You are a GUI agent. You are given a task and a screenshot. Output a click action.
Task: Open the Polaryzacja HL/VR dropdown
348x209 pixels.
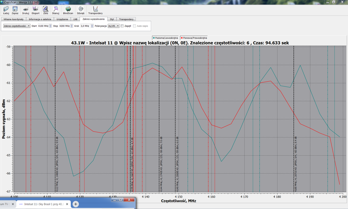[114, 26]
